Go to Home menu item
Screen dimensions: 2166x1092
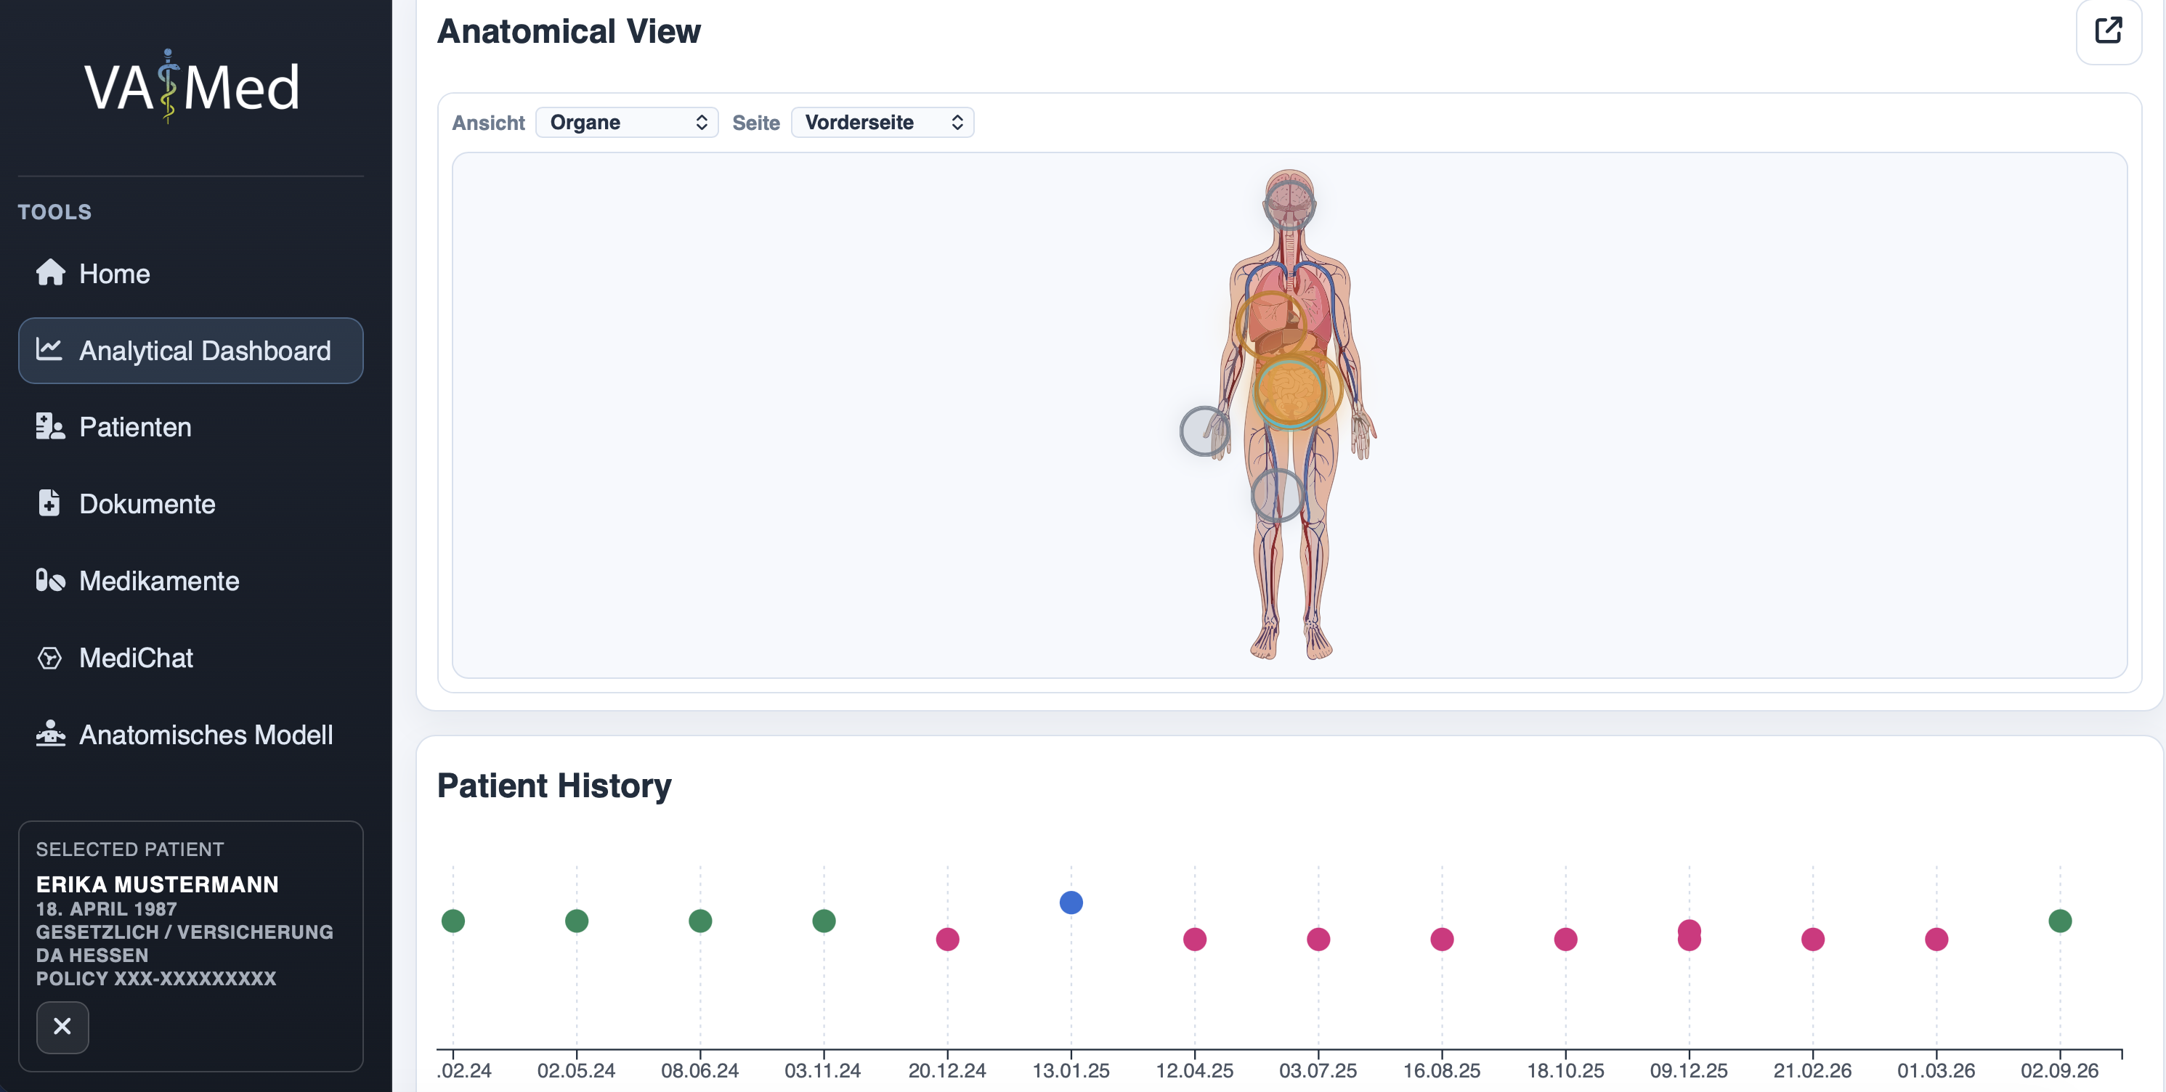pyautogui.click(x=191, y=273)
